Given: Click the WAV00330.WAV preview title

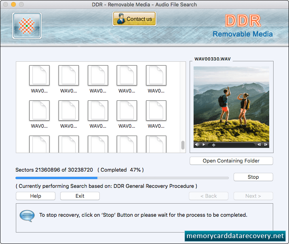Looking at the screenshot, I should coord(213,59).
